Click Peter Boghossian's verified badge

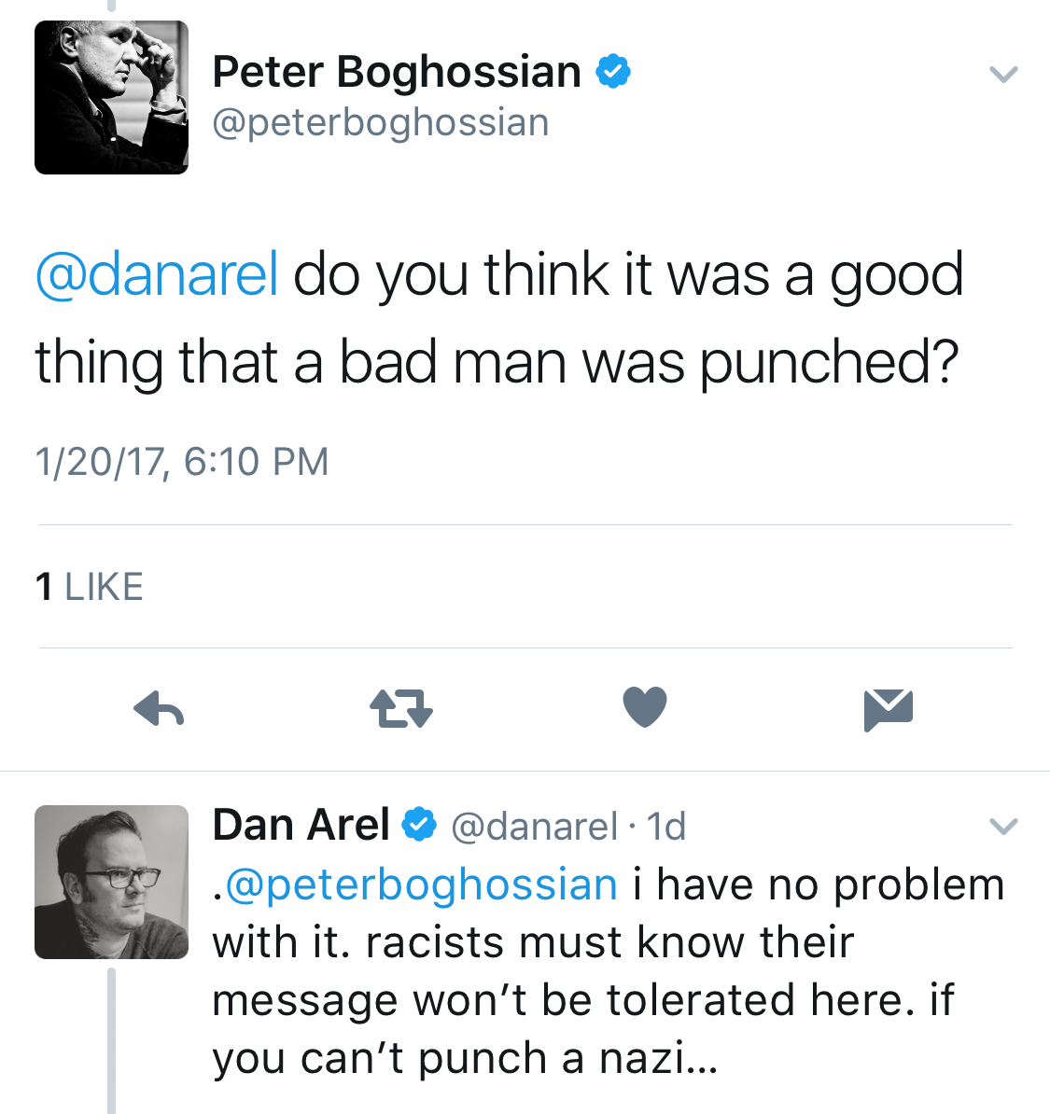point(613,71)
